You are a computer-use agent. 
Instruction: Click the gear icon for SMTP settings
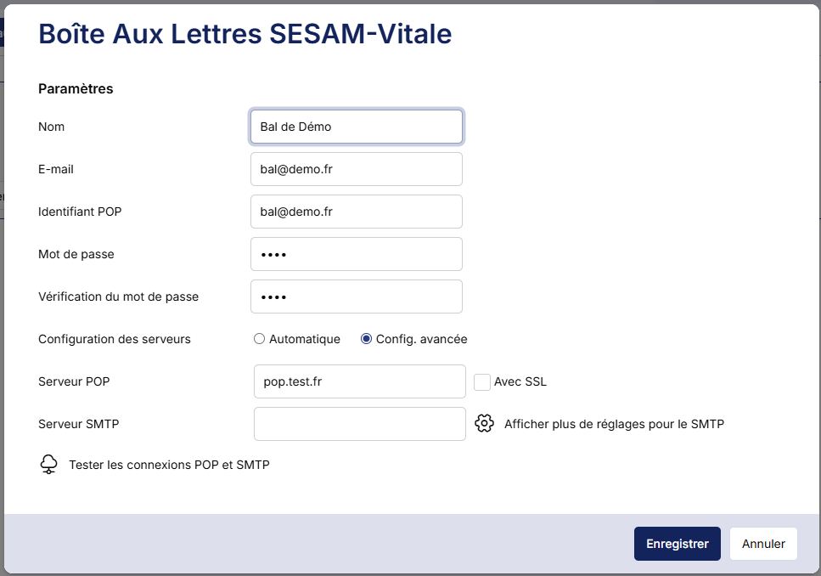[484, 424]
